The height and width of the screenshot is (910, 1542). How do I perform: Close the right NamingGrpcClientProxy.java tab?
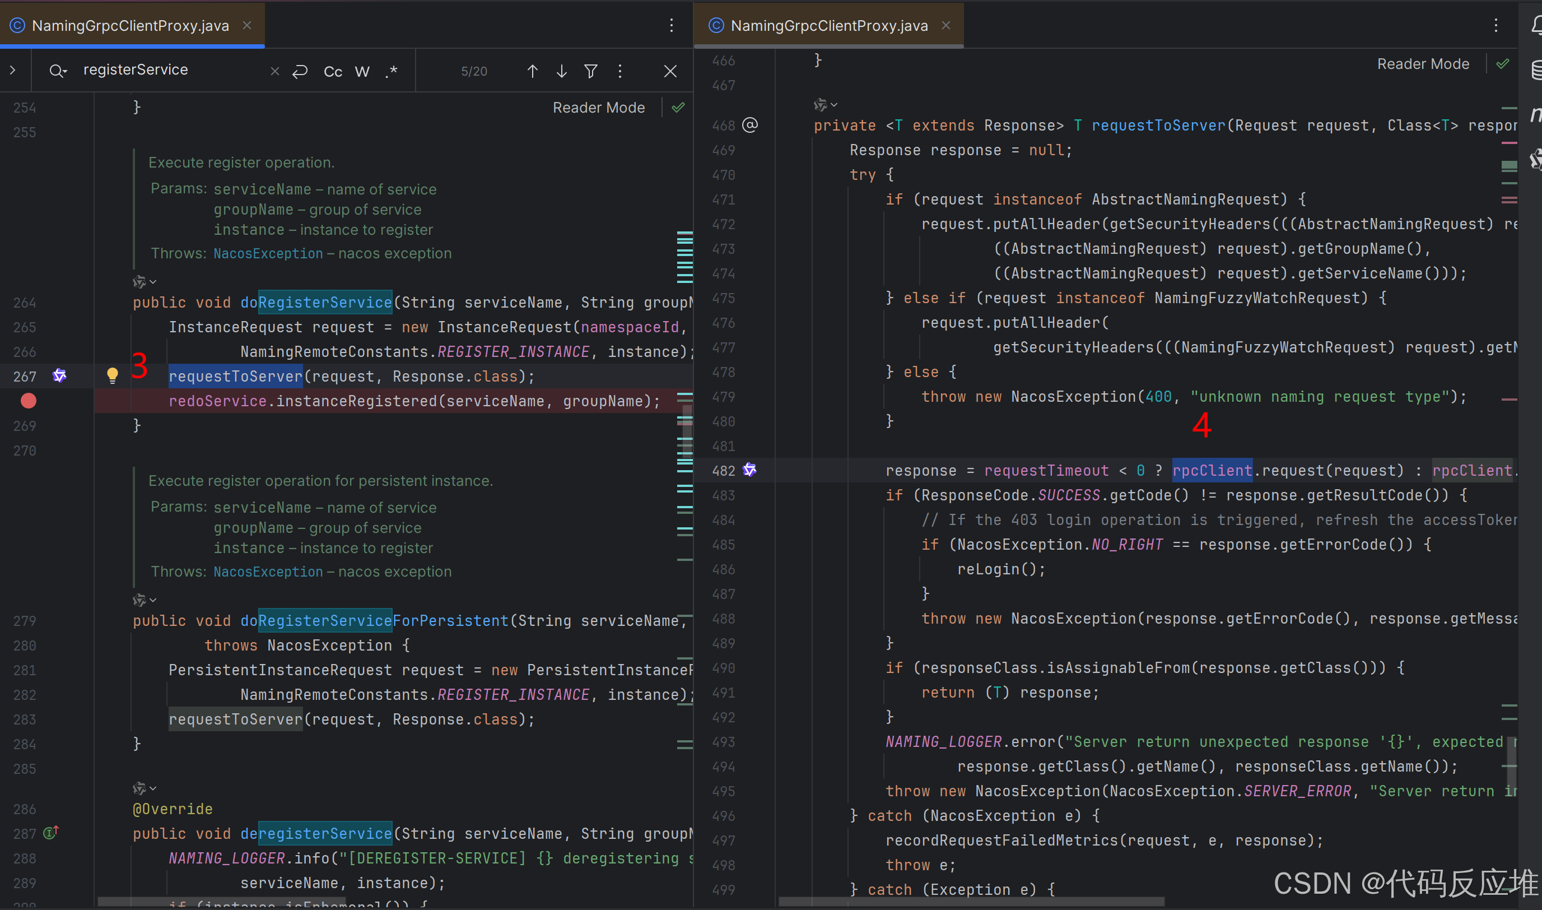point(945,25)
